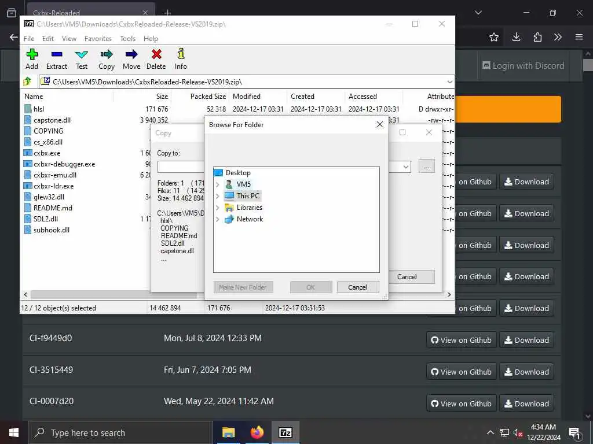Open the File menu
The image size is (593, 444).
click(29, 39)
